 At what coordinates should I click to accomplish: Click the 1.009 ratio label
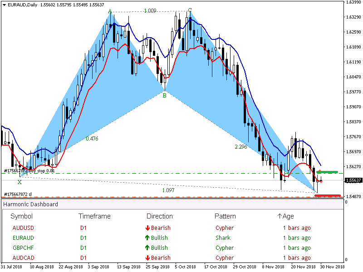pos(150,10)
